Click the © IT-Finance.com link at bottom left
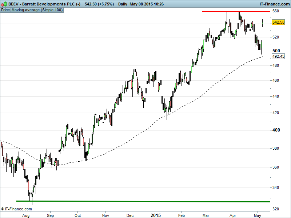The width and height of the screenshot is (291, 218). [16, 209]
